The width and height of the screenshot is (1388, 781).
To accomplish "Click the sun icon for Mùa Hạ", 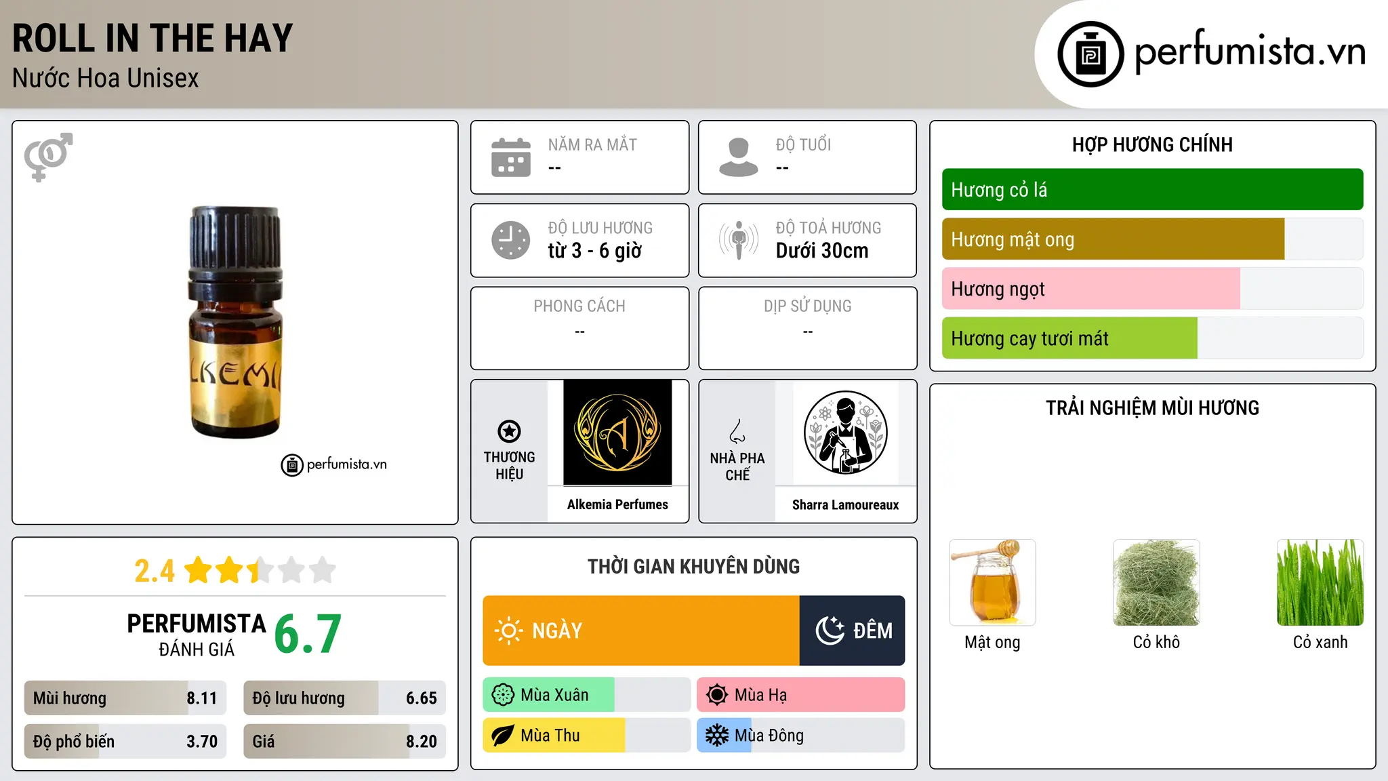I will 717,695.
